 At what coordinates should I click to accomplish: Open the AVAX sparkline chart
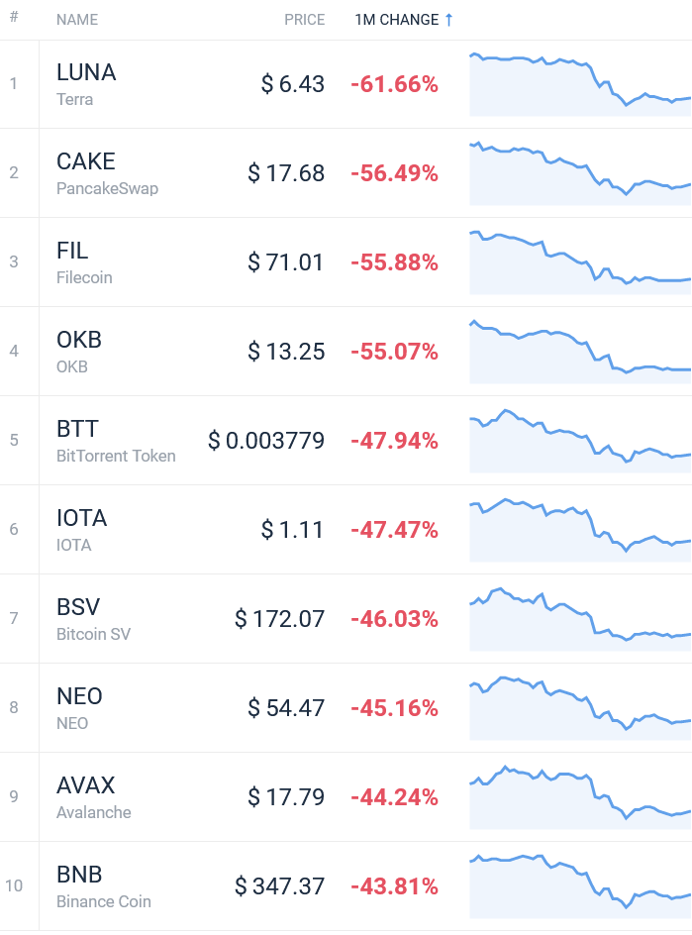[x=580, y=797]
